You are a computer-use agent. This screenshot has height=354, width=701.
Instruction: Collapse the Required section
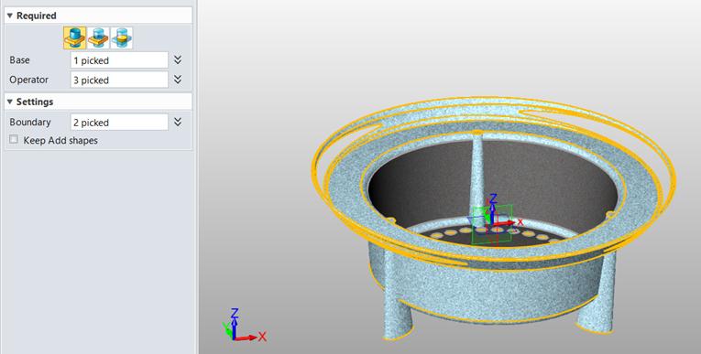10,16
